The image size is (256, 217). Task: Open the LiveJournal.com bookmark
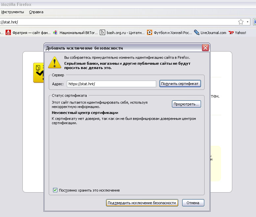tap(210, 33)
